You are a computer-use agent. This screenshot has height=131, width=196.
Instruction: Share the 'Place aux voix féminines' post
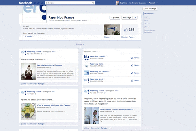tap(41, 84)
